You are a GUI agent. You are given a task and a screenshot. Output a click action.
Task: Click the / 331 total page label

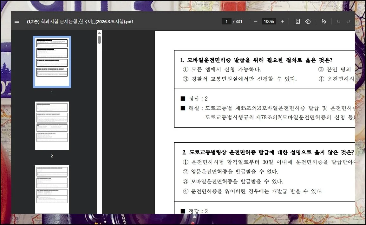coord(238,21)
